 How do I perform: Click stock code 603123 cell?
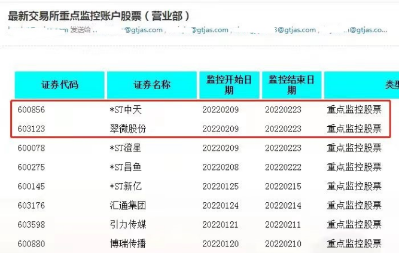click(x=32, y=129)
